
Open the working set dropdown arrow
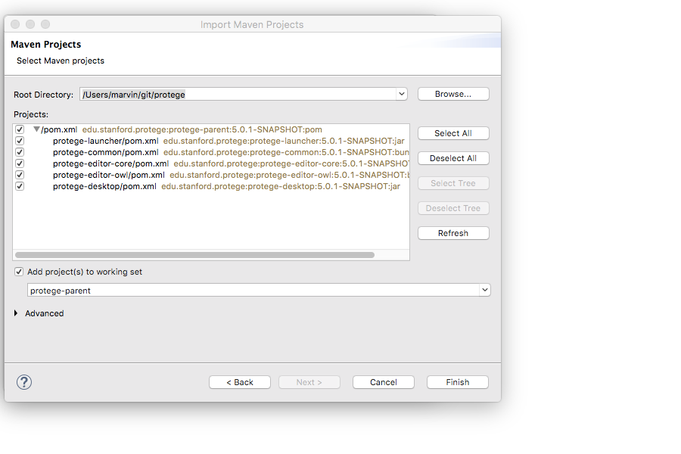485,290
